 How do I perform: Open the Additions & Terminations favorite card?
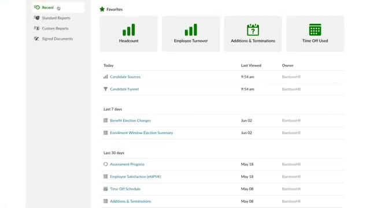pyautogui.click(x=253, y=34)
